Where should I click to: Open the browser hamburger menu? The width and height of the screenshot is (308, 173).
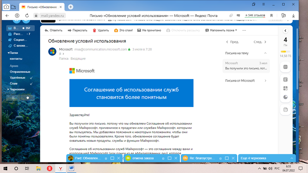tap(263, 4)
